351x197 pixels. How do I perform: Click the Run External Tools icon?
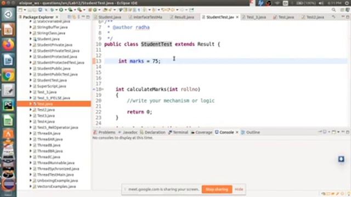[80, 10]
